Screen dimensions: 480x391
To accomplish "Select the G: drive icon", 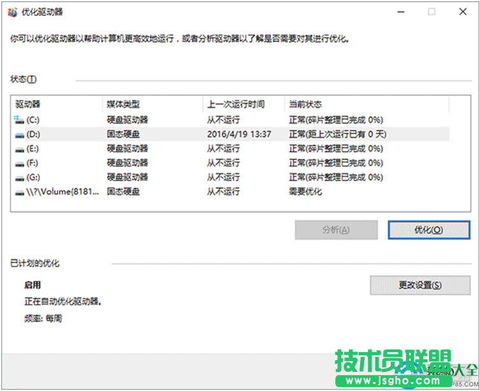I will click(x=20, y=178).
